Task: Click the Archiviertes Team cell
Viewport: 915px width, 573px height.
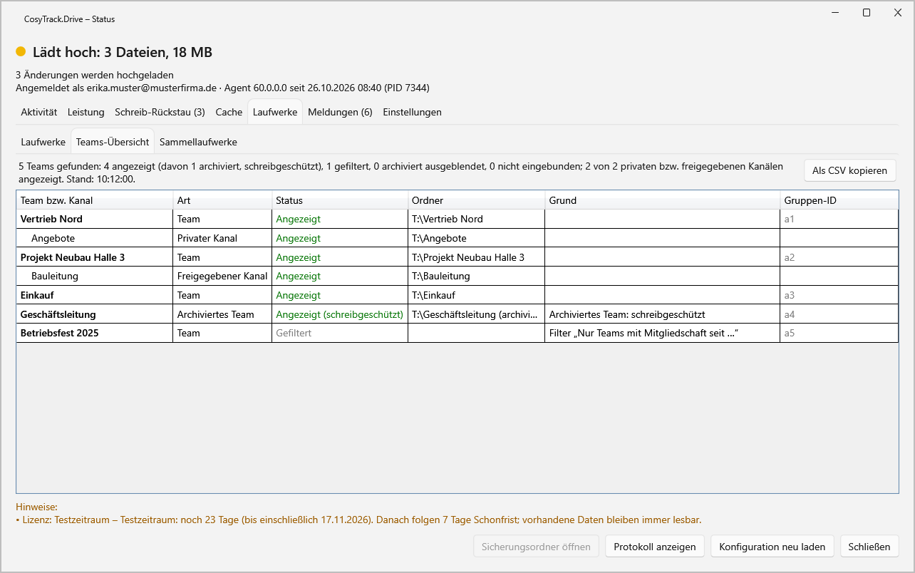Action: point(222,314)
